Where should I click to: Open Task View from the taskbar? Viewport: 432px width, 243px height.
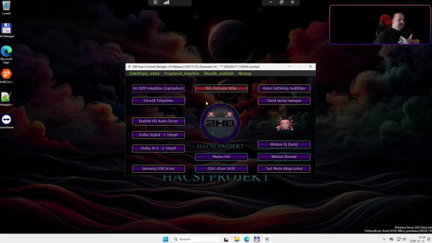click(x=226, y=239)
